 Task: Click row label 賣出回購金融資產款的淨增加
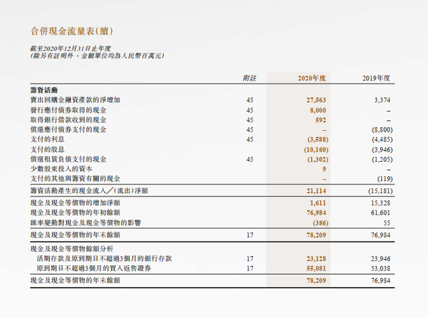(75, 100)
